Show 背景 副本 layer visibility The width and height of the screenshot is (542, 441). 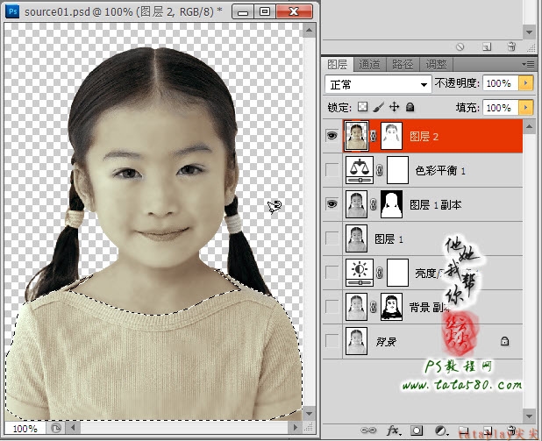[x=332, y=307]
